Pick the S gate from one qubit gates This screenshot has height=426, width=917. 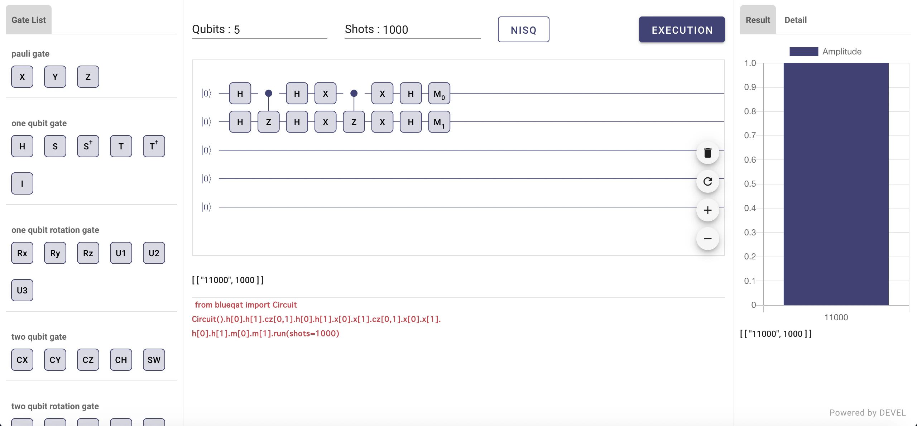coord(55,146)
